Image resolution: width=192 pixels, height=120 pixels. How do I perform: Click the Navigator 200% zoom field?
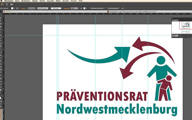click(x=175, y=36)
